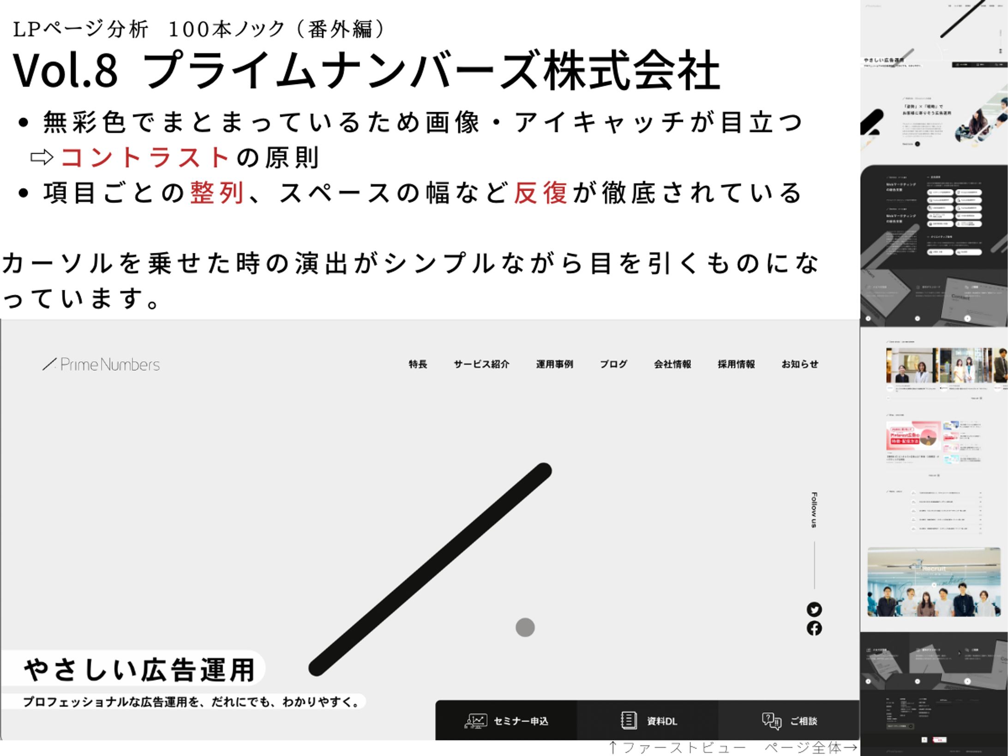Open the 採用情報 menu item
Image resolution: width=1008 pixels, height=756 pixels.
[x=736, y=364]
